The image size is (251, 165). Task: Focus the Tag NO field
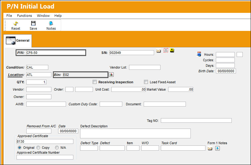click(196, 120)
